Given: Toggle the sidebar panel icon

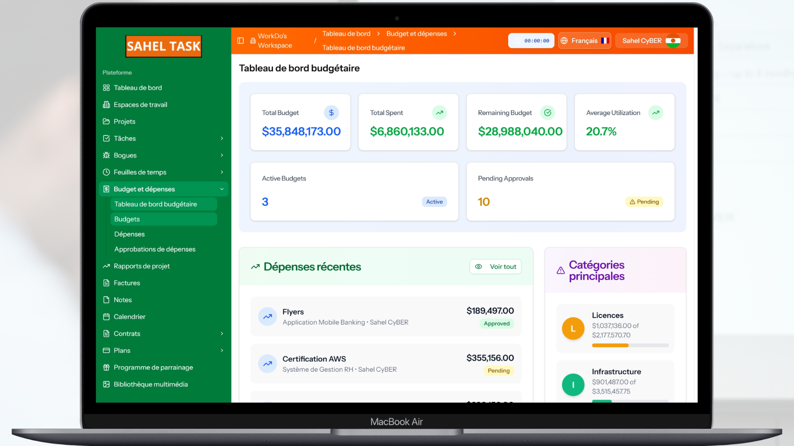Looking at the screenshot, I should (x=240, y=40).
